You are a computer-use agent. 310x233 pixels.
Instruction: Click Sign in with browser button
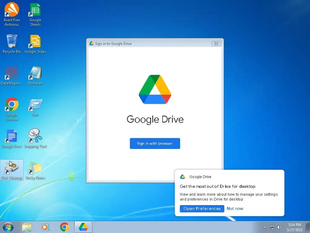pyautogui.click(x=155, y=144)
